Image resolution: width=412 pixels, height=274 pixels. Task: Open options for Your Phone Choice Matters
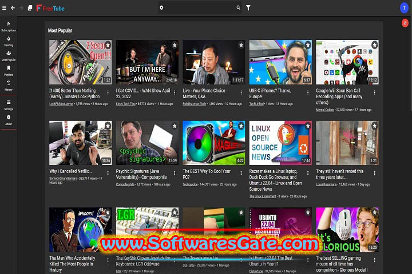[x=241, y=92]
